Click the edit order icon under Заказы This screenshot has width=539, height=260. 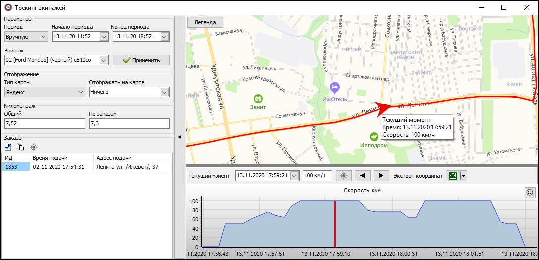click(x=8, y=147)
